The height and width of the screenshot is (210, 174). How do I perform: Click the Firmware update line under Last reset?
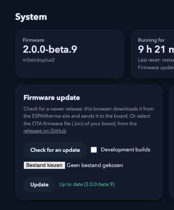[x=156, y=67]
